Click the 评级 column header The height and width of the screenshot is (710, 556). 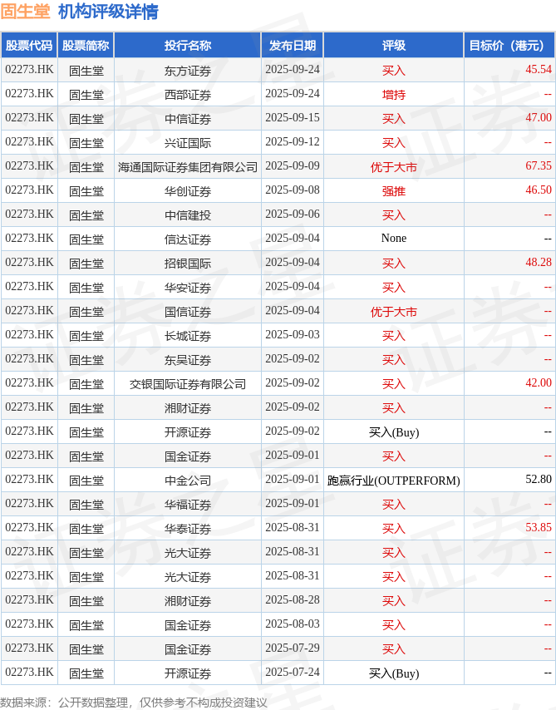[x=393, y=45]
